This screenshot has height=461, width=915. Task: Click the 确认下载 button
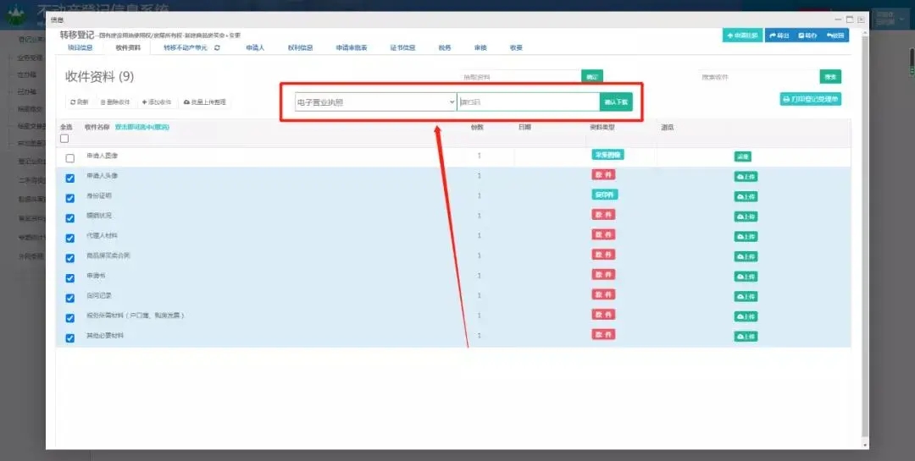coord(616,102)
